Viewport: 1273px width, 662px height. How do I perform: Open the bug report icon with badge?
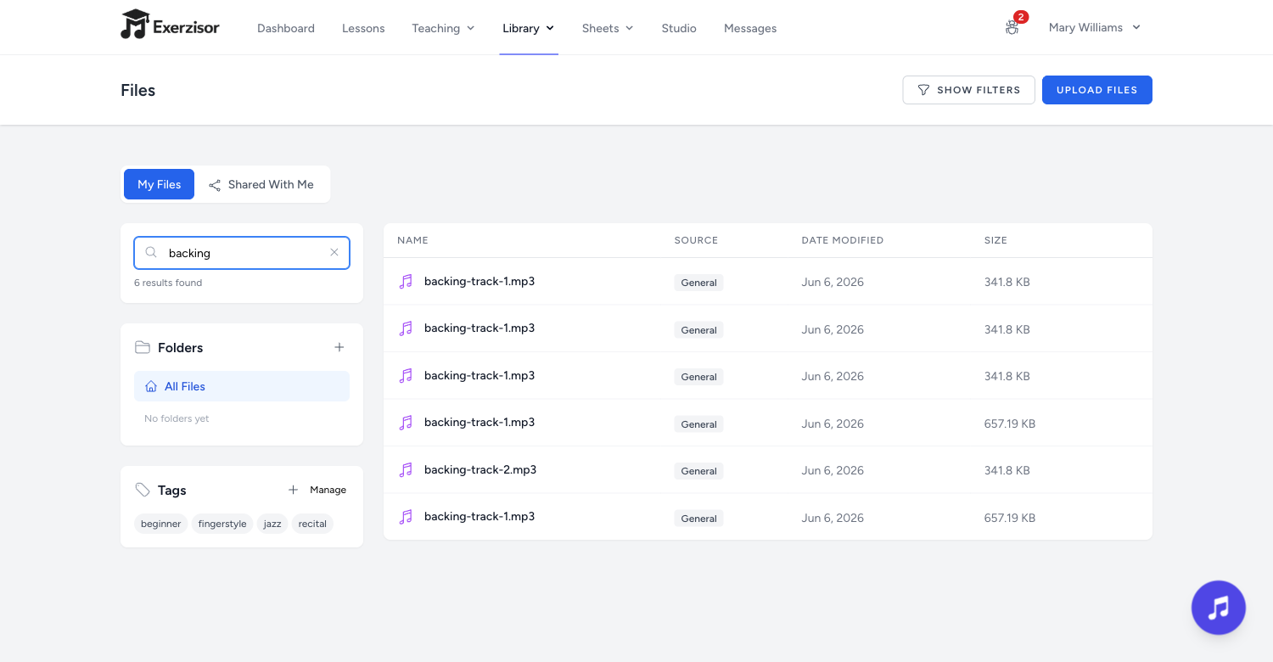coord(1012,27)
